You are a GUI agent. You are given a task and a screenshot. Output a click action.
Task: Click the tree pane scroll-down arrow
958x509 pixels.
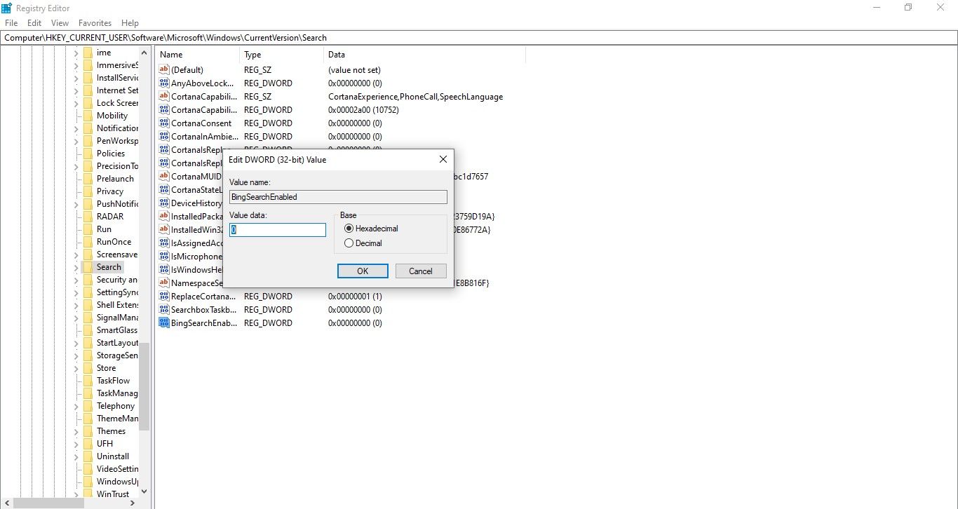pyautogui.click(x=144, y=491)
